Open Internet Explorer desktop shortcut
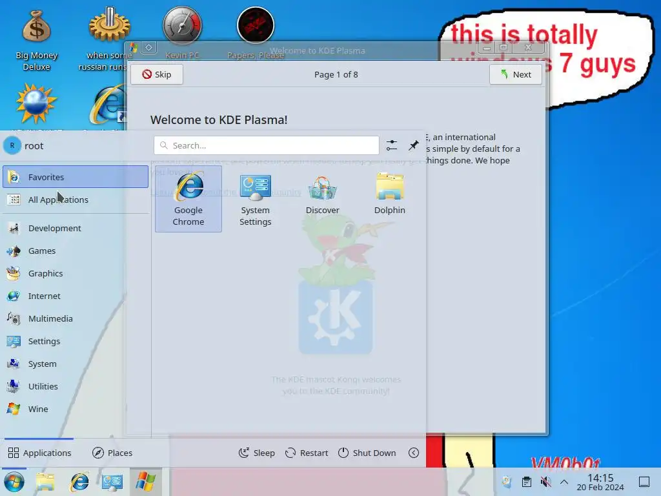Image resolution: width=661 pixels, height=496 pixels. [x=108, y=105]
